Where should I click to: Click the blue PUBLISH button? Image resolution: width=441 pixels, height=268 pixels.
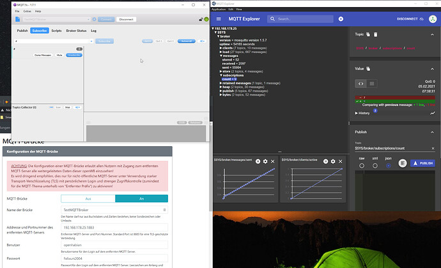click(422, 163)
